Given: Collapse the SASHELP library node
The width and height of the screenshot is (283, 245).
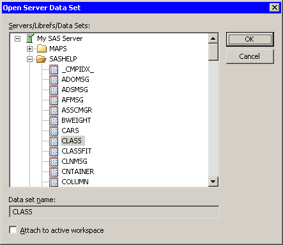Looking at the screenshot, I should click(x=29, y=59).
